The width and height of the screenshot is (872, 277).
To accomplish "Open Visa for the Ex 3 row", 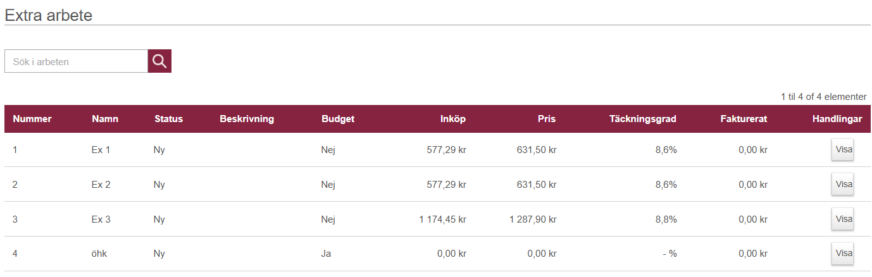I will tap(844, 219).
